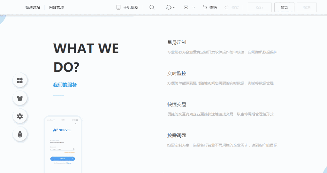Select the description under 按需调整
The height and width of the screenshot is (173, 327).
coord(222,145)
